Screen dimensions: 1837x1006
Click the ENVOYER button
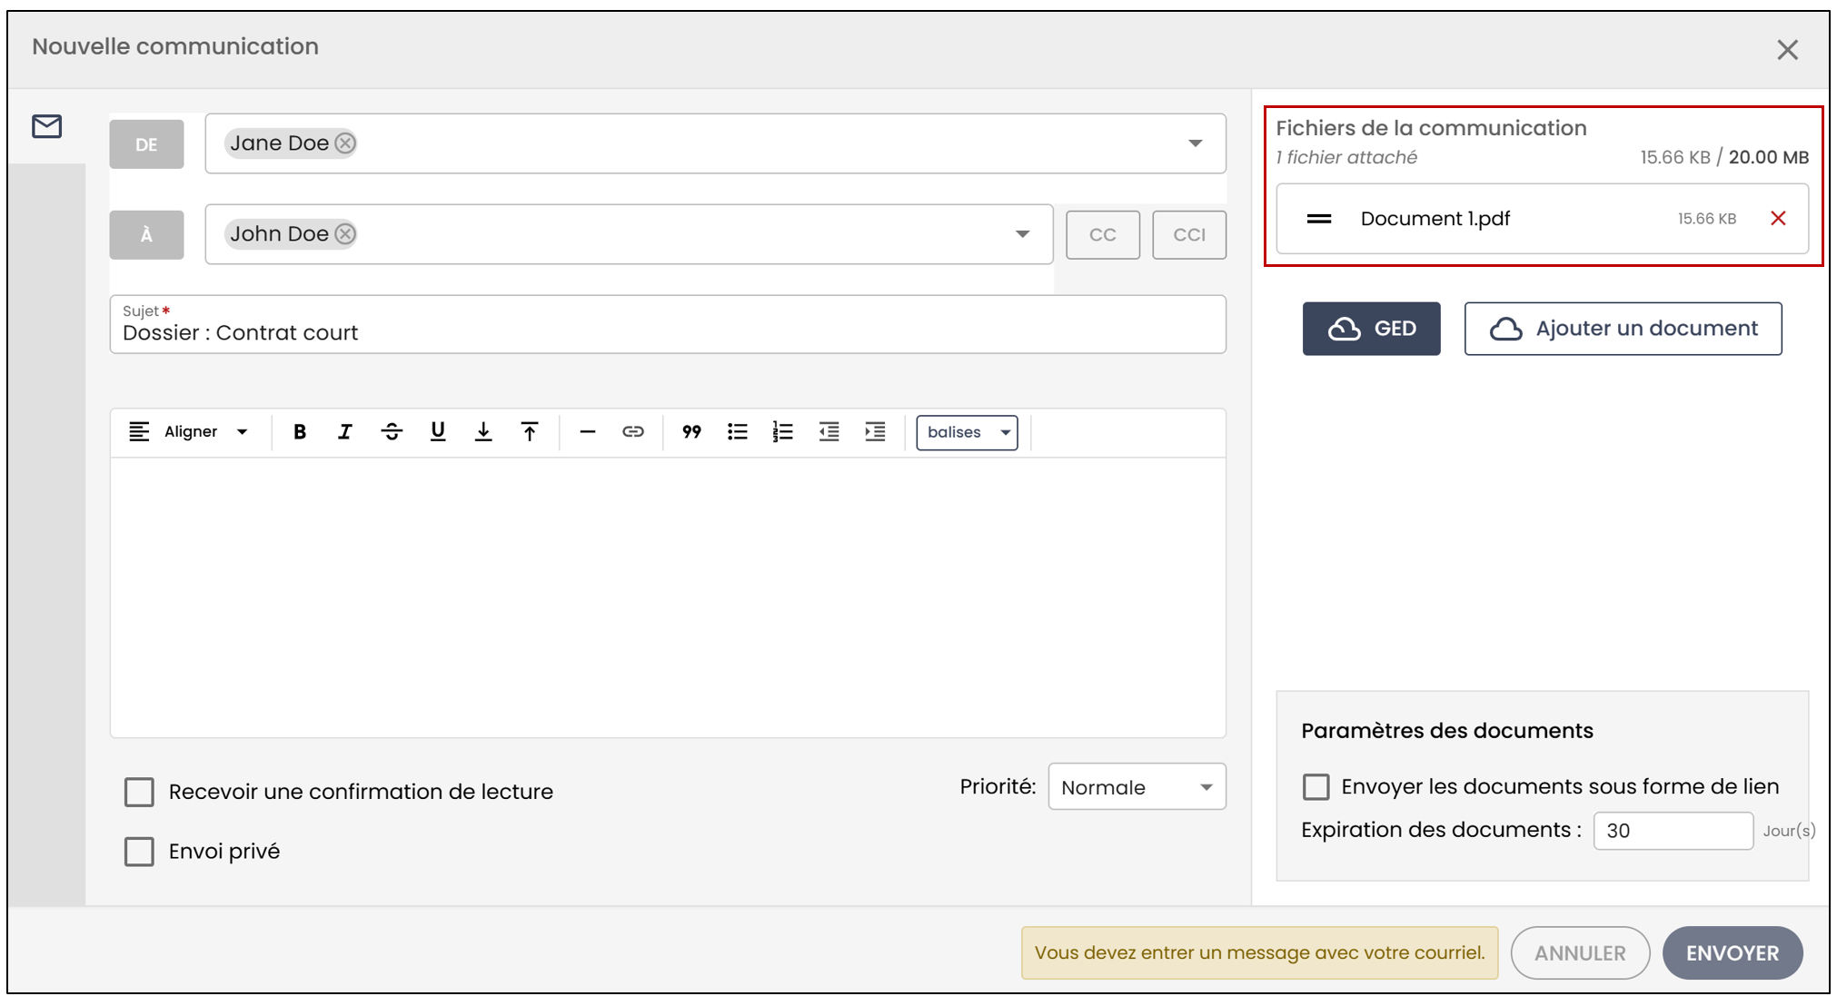1733,953
